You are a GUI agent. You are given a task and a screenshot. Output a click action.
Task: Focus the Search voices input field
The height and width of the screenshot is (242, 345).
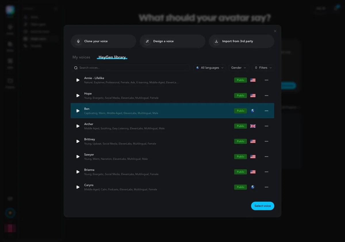click(x=131, y=68)
